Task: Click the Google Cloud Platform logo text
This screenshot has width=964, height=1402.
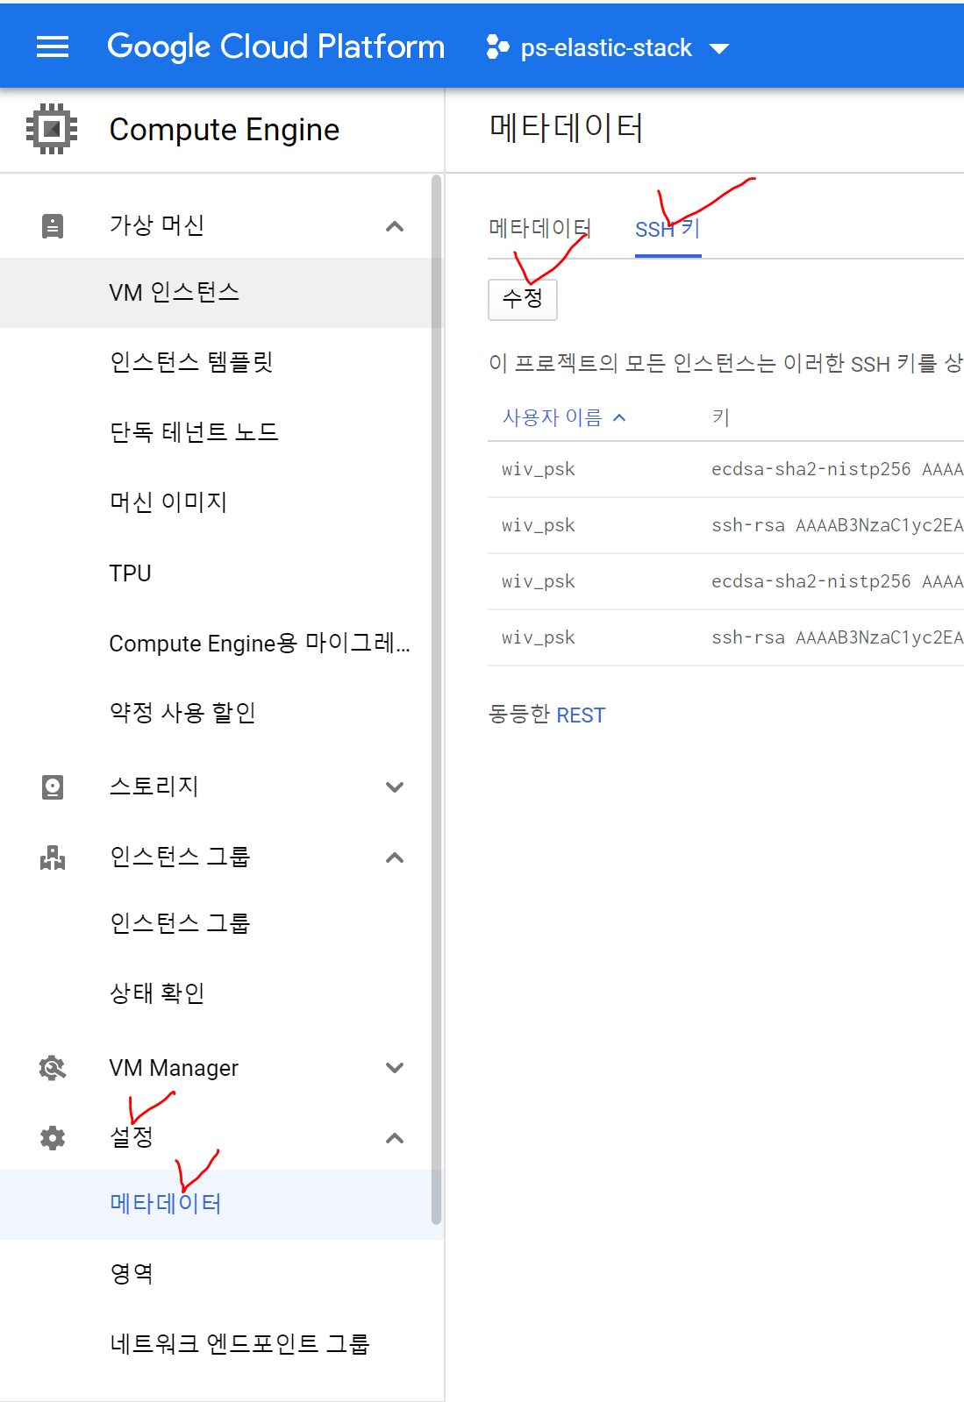Action: pos(275,46)
